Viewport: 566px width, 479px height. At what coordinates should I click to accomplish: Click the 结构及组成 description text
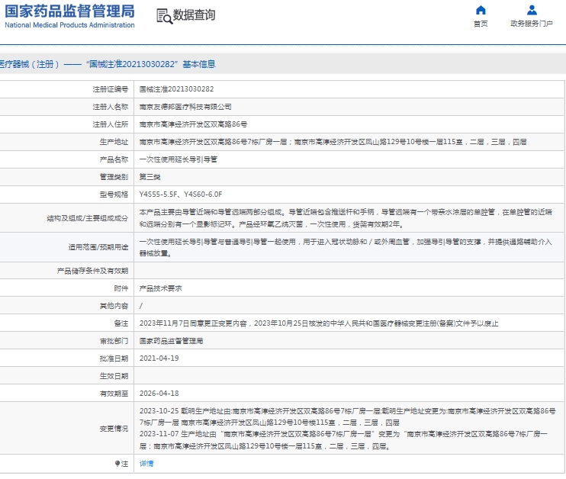click(346, 218)
